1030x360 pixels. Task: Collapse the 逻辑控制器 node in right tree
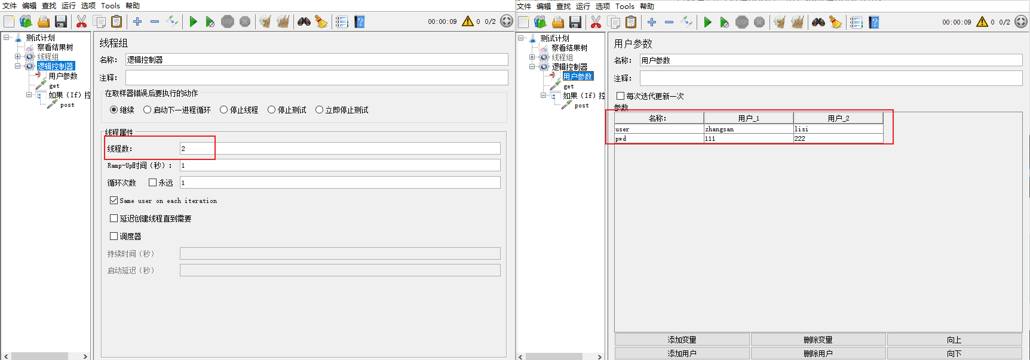point(532,67)
